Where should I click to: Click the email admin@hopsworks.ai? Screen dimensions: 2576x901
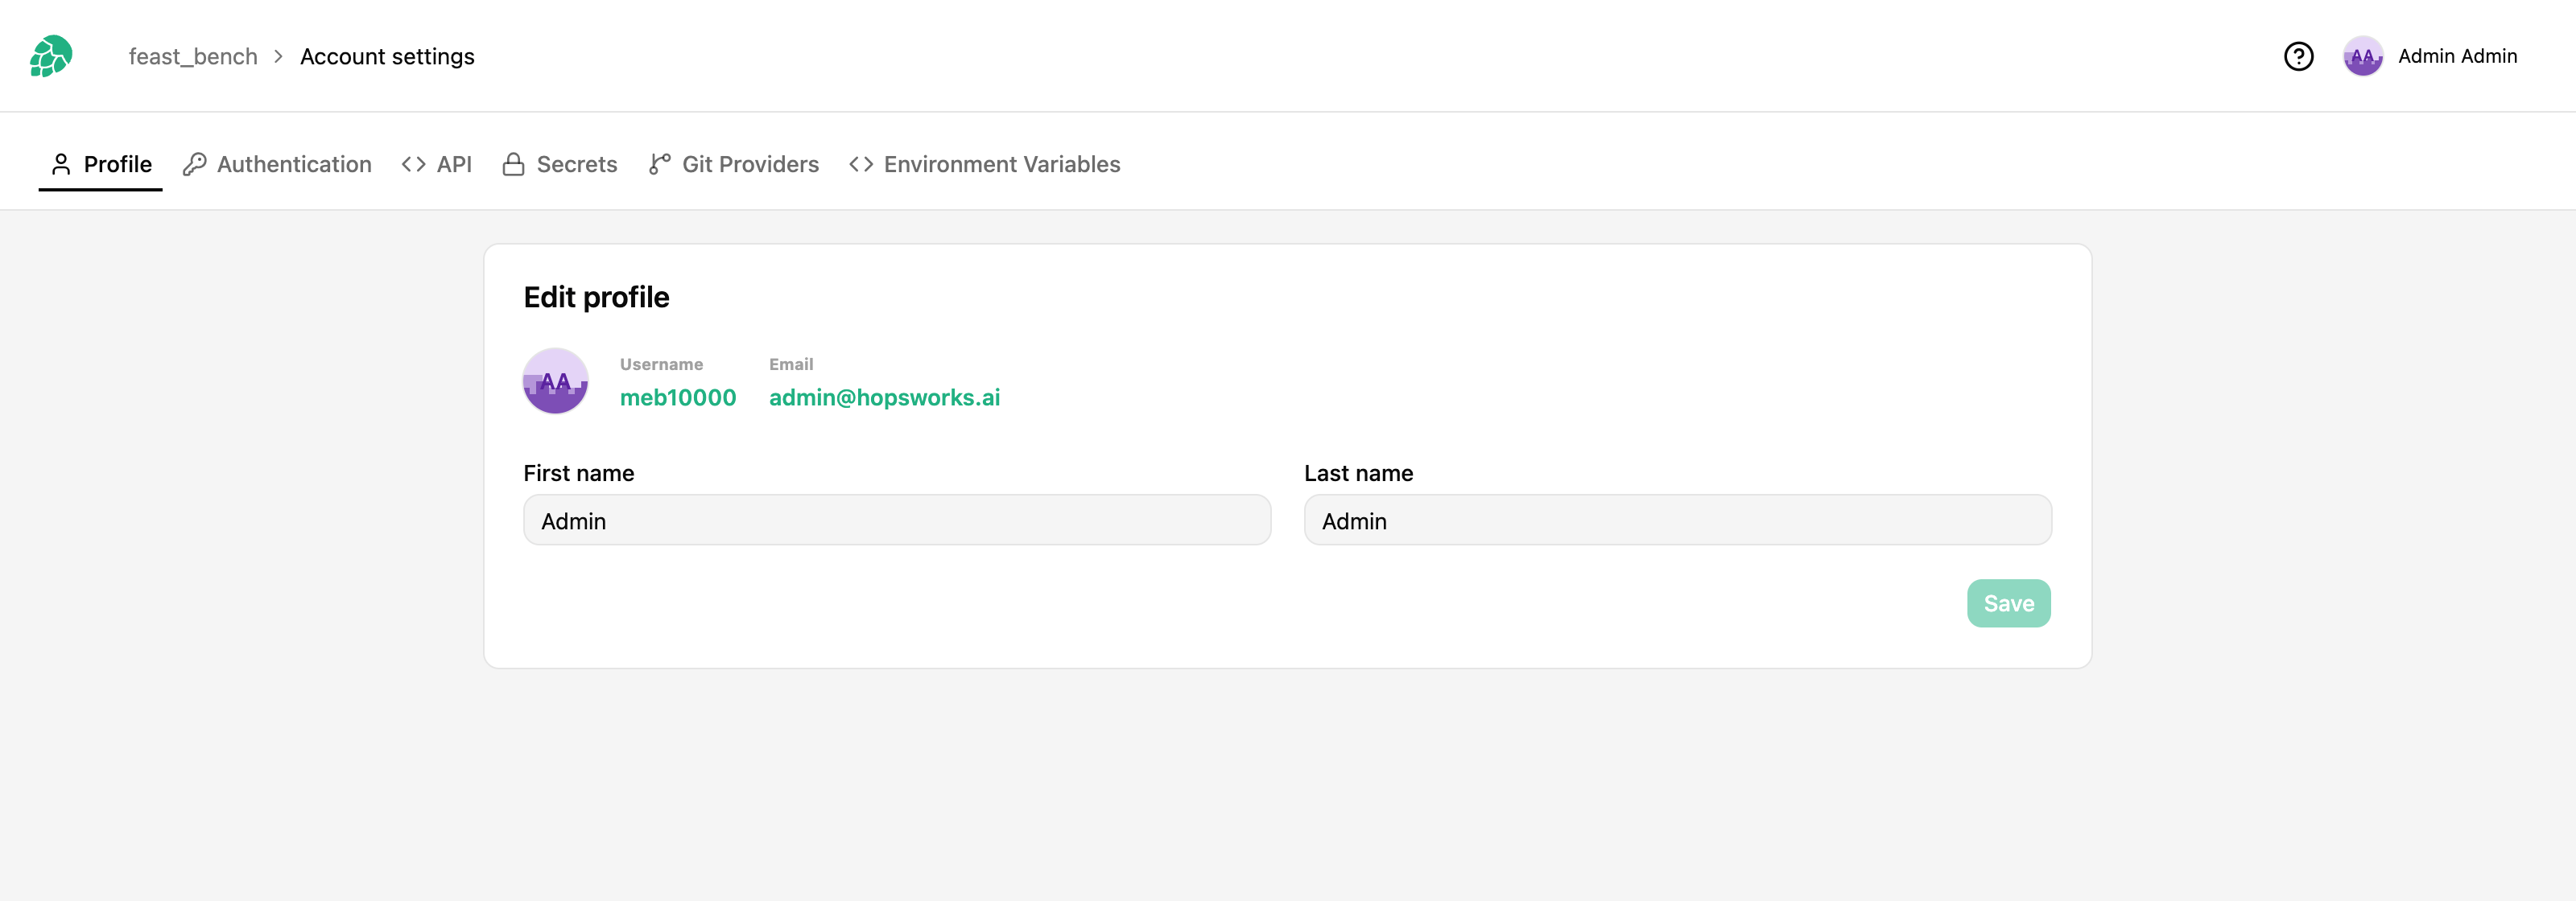[x=884, y=397]
